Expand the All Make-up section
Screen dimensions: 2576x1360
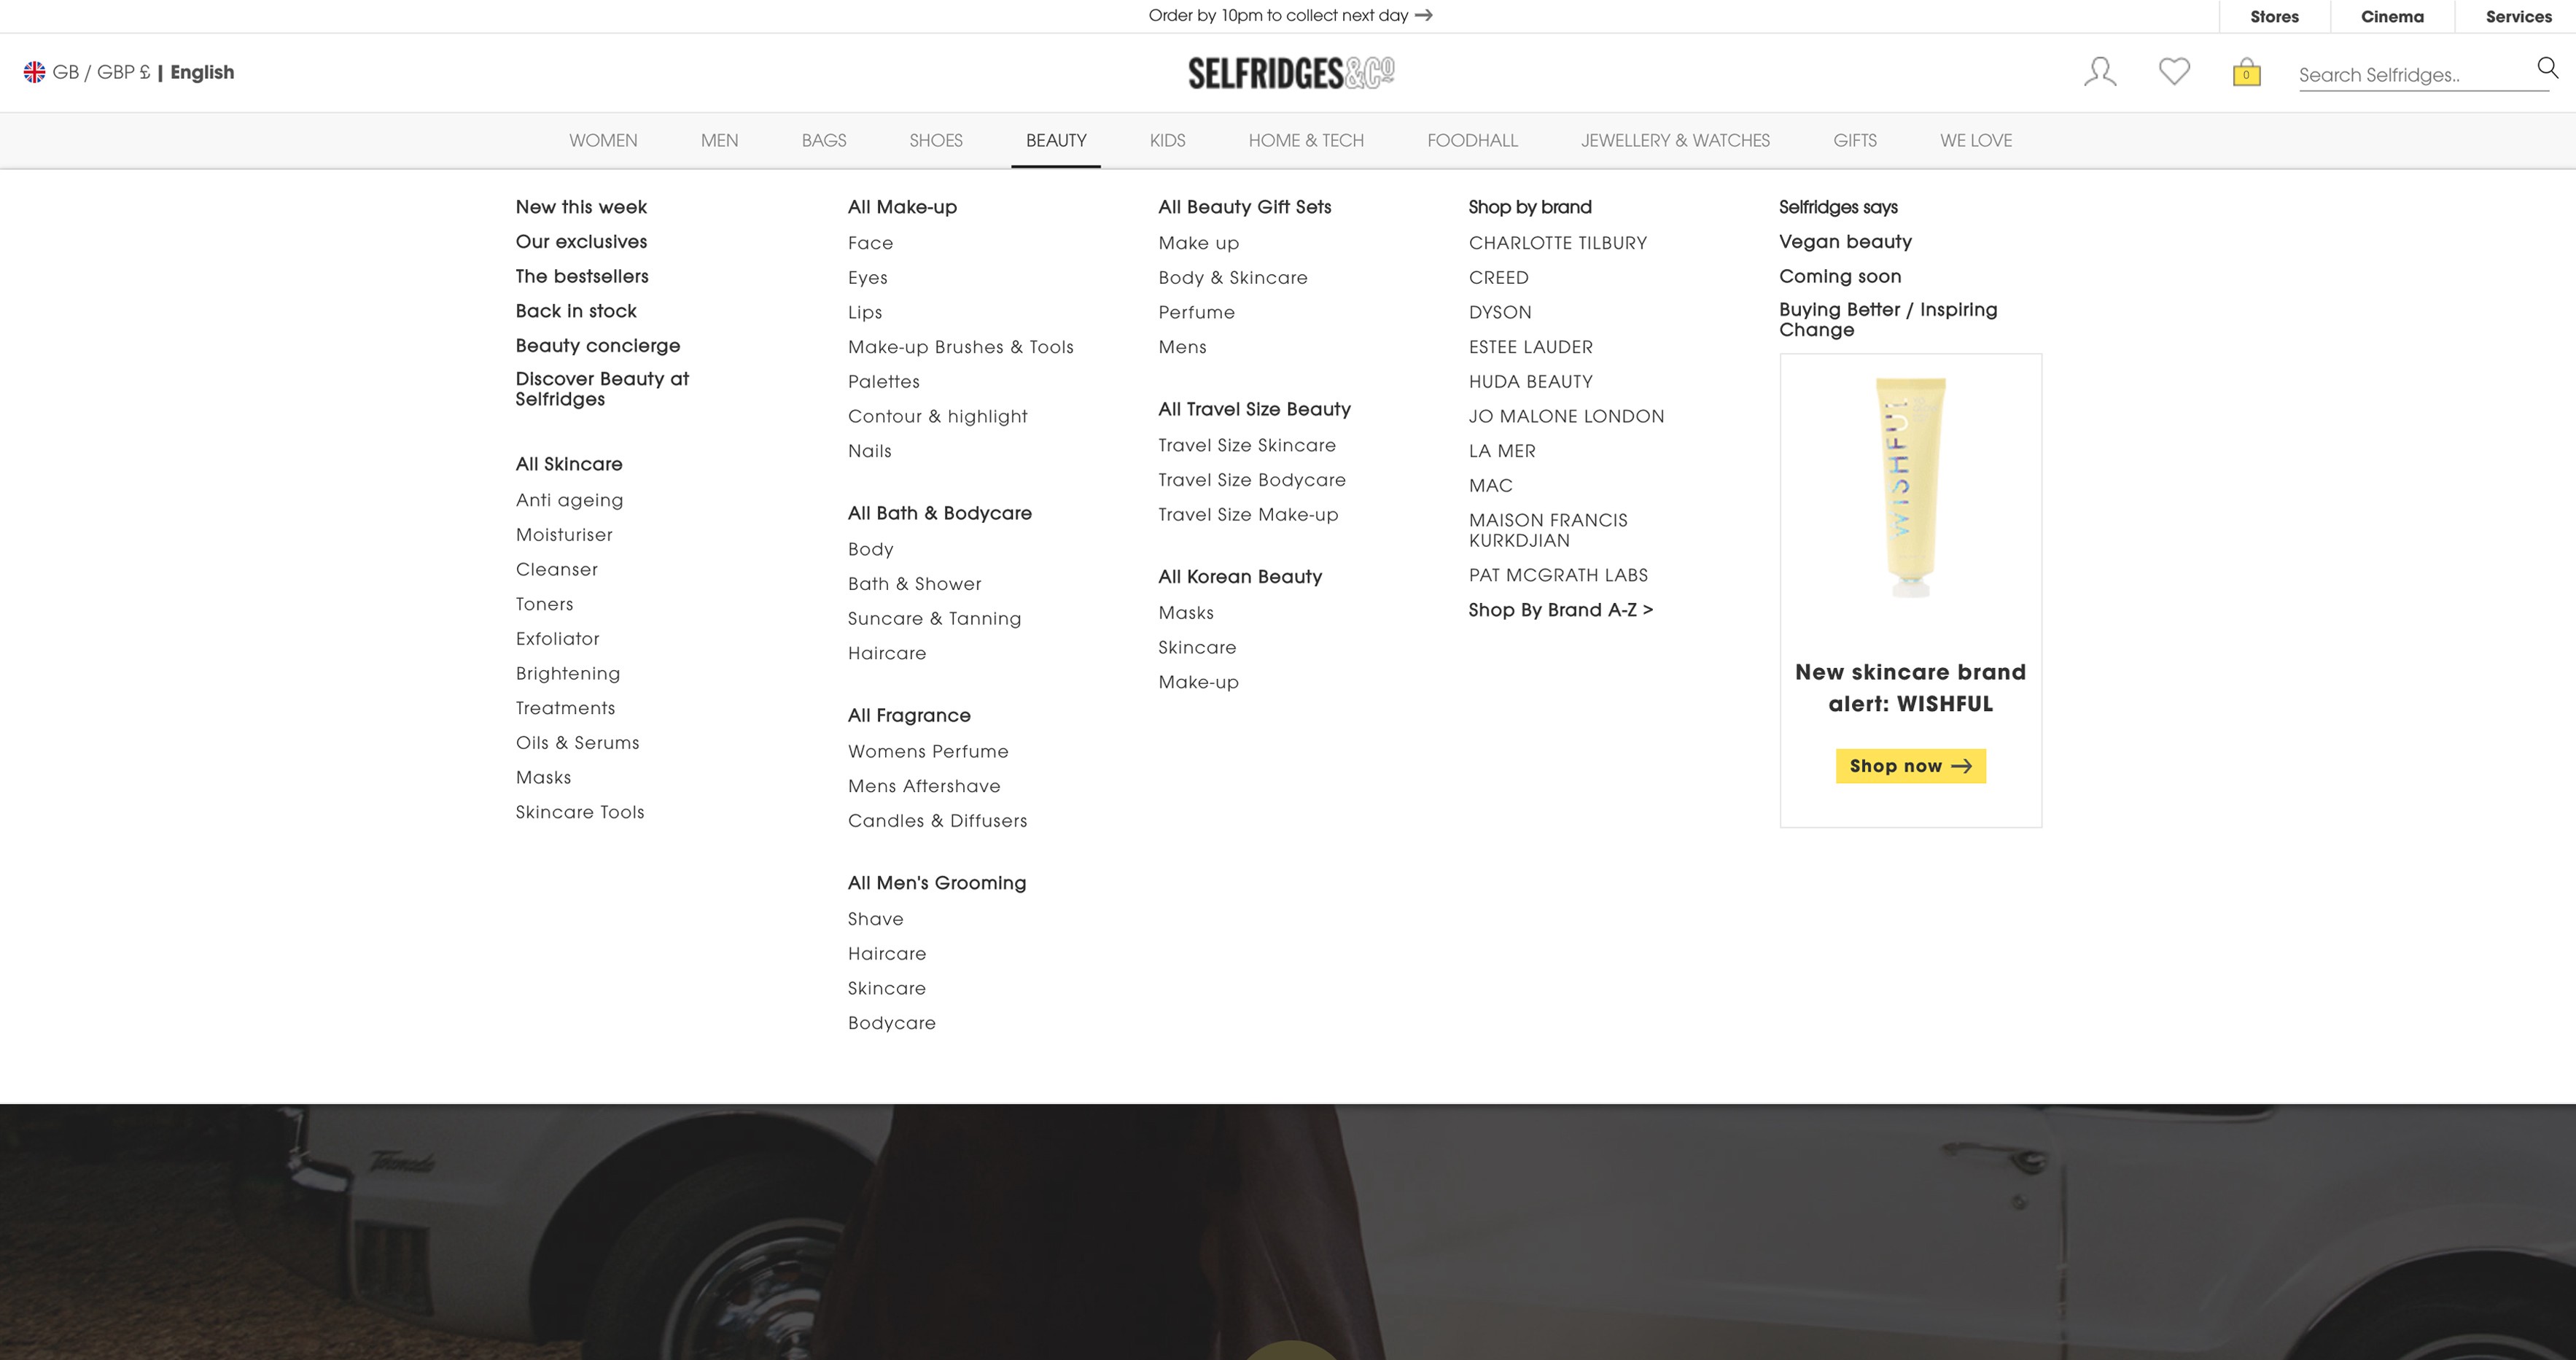(x=901, y=206)
